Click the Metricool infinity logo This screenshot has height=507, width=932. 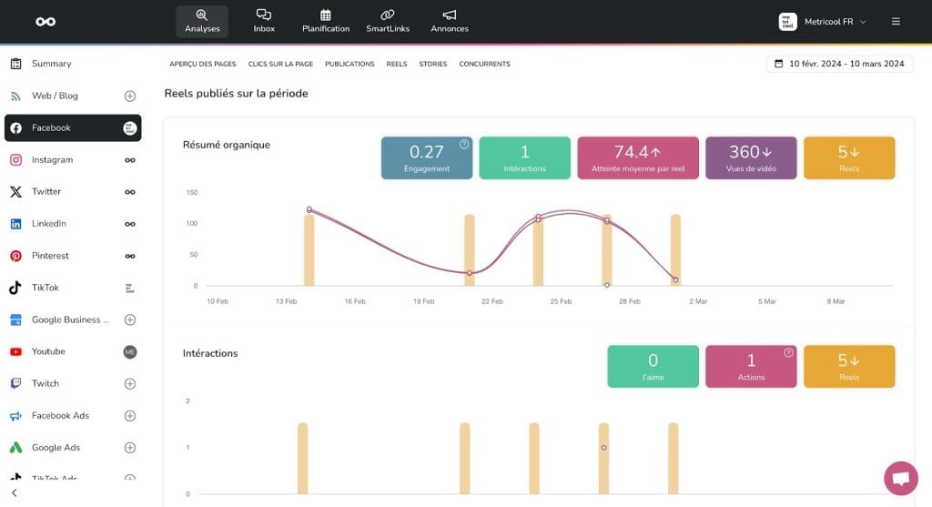[46, 21]
